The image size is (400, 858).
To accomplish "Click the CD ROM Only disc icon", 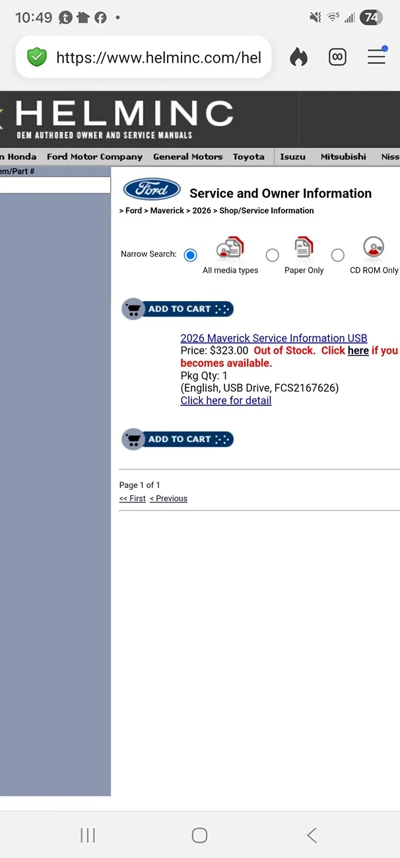I will 374,247.
